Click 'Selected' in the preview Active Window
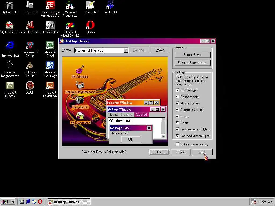 coord(141,115)
